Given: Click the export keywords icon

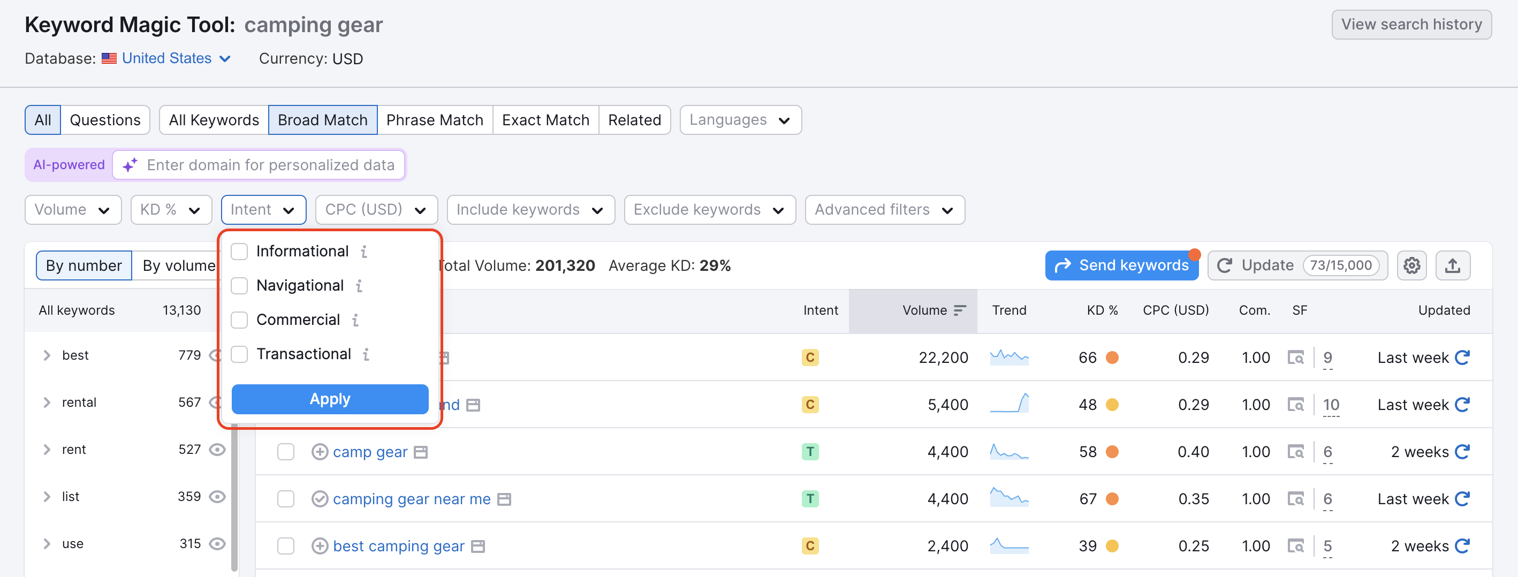Looking at the screenshot, I should click(1453, 265).
